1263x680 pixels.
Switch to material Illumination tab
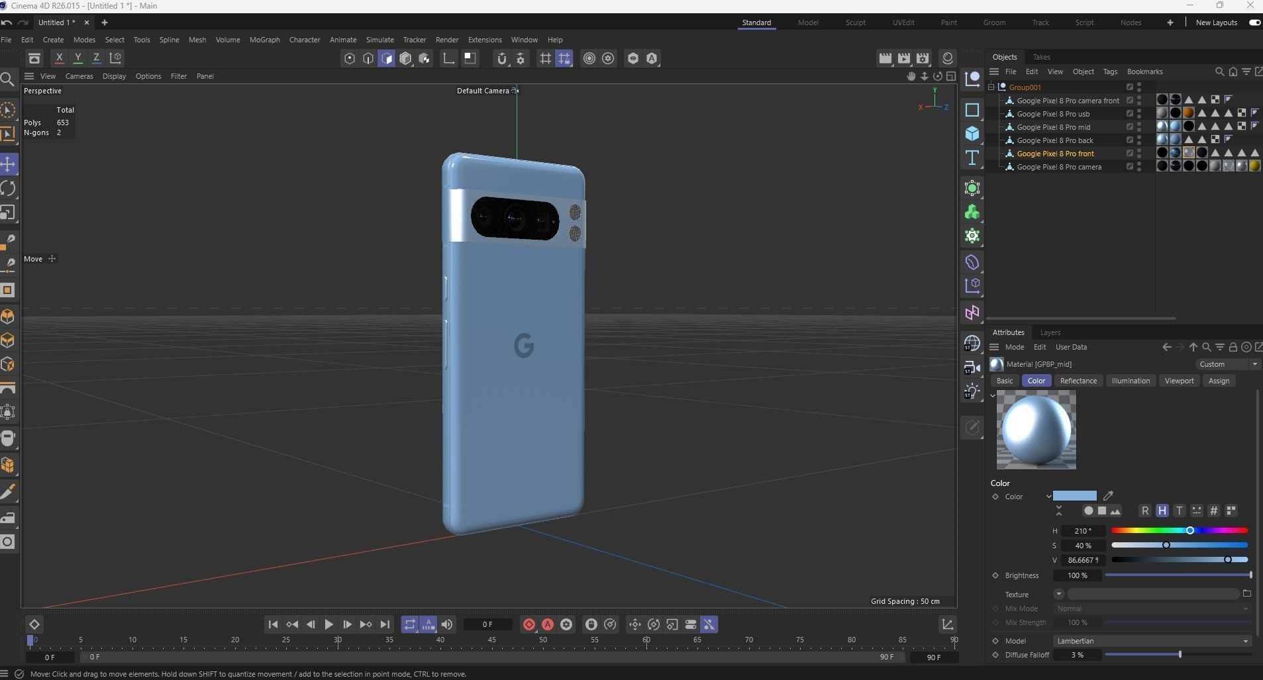tap(1131, 381)
